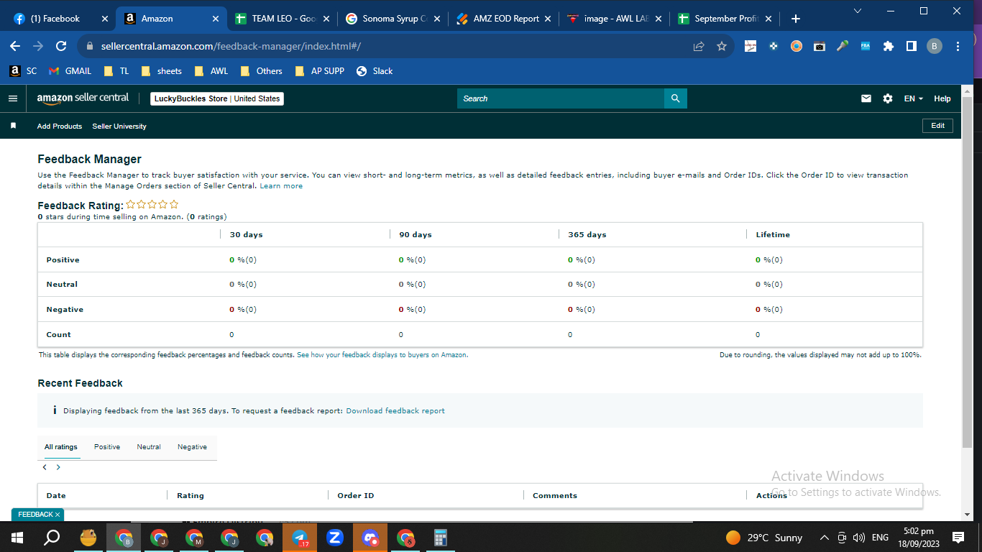Open the camera screenshot extension
This screenshot has height=552, width=982.
click(820, 46)
